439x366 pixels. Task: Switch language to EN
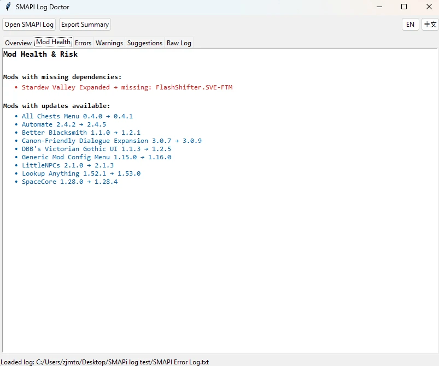click(x=410, y=25)
